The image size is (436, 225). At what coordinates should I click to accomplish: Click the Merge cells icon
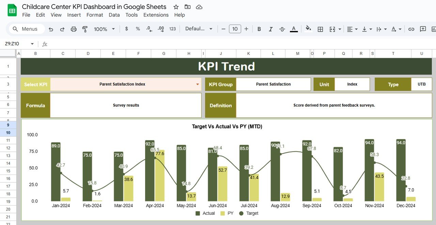332,29
